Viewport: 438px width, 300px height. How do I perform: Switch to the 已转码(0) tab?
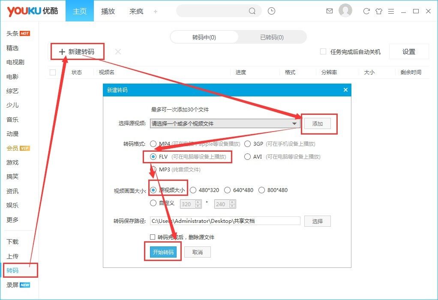tap(272, 37)
